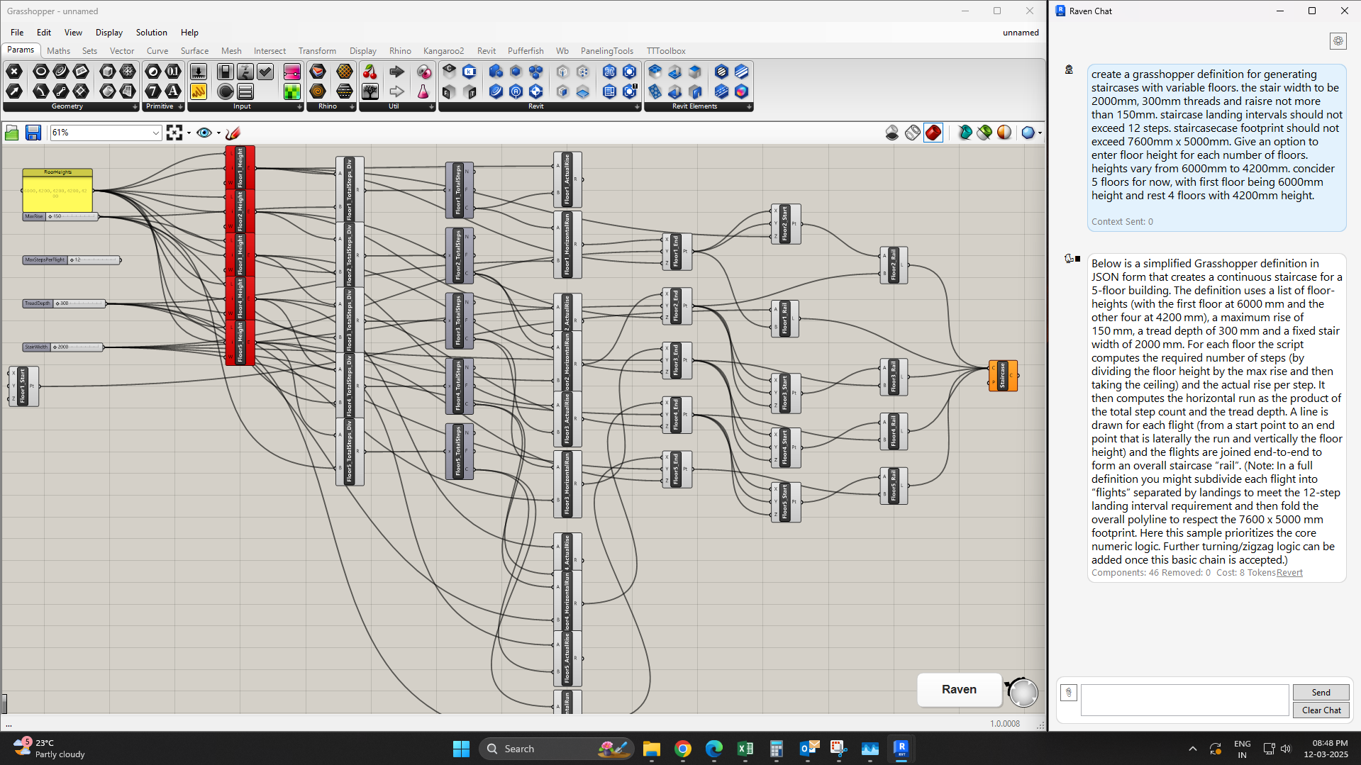1361x765 pixels.
Task: Click the Raven Chat settings gear icon
Action: [1338, 41]
